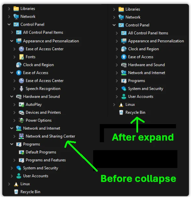Collapse the expanded Network and Internet node
The image size is (191, 197).
pos(12,128)
